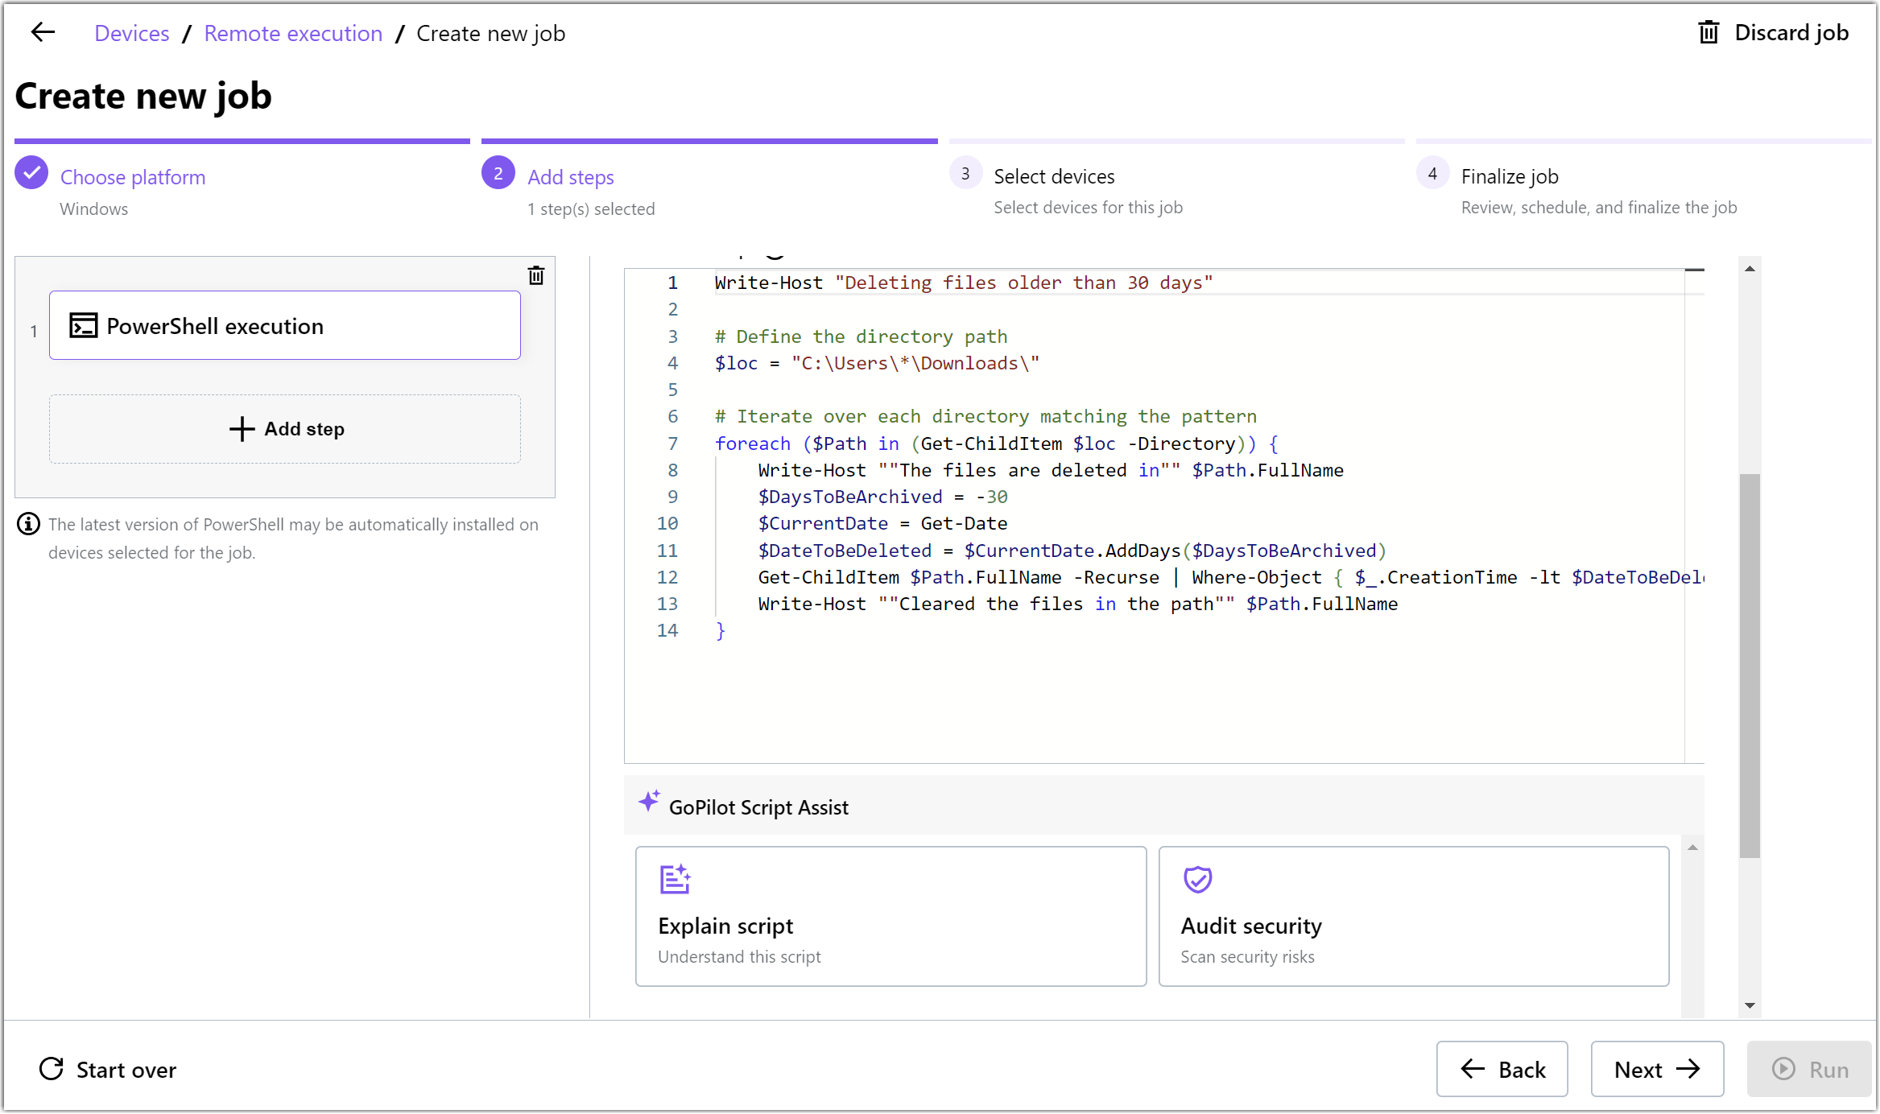Click the back arrow icon at top-left
The height and width of the screenshot is (1114, 1880).
(43, 33)
